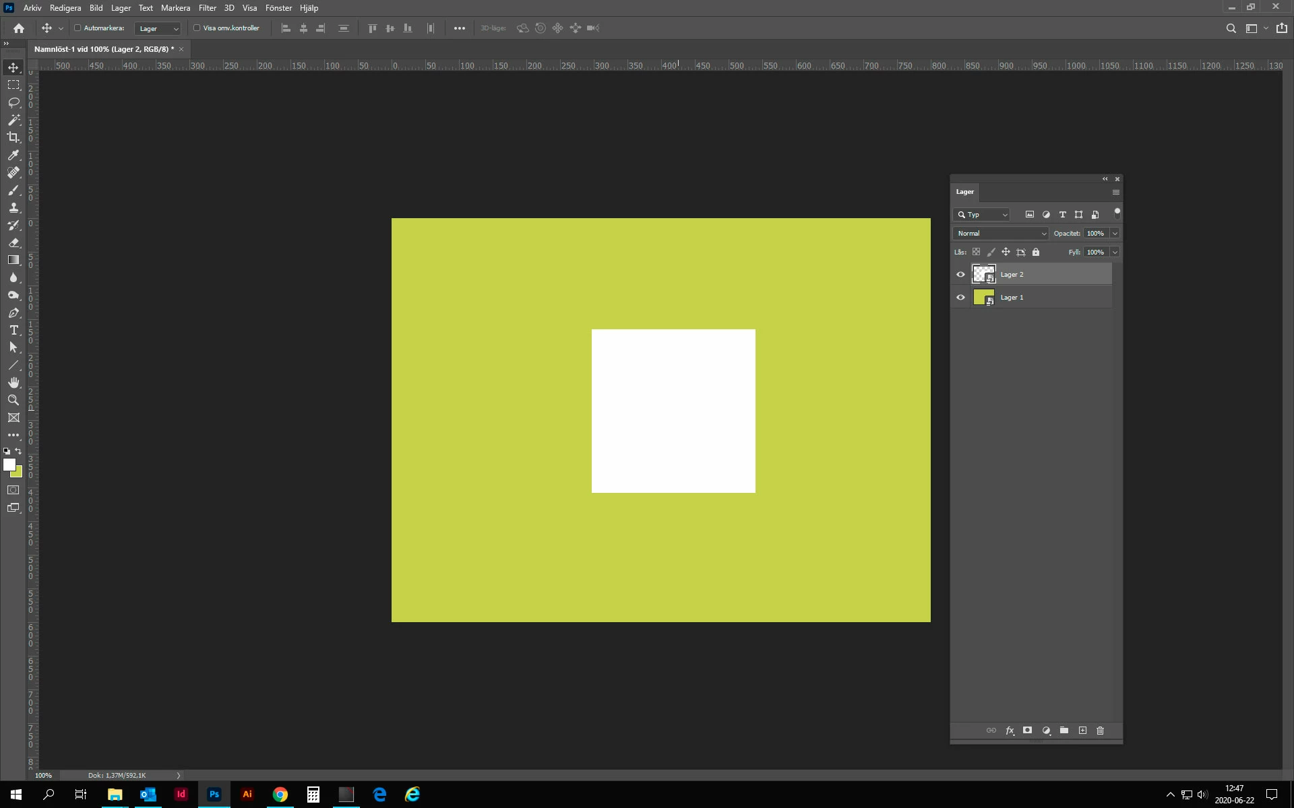Open the Normal blend mode dropdown
This screenshot has height=808, width=1294.
1001,234
